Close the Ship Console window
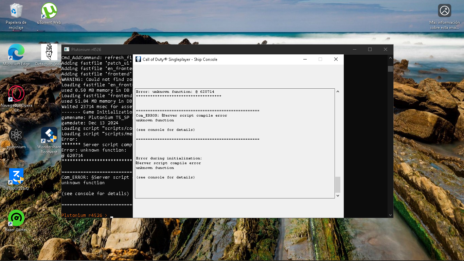Viewport: 464px width, 261px height. [x=336, y=59]
